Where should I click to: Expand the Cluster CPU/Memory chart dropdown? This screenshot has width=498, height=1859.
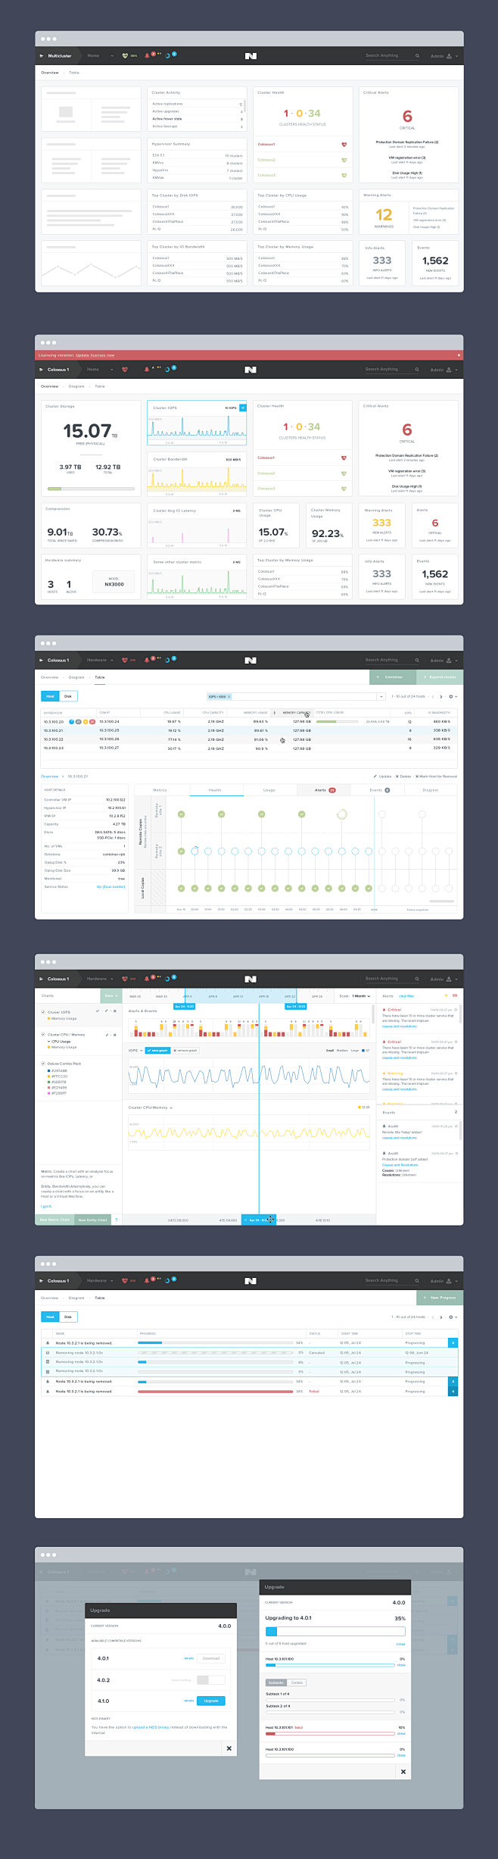coord(171,1108)
